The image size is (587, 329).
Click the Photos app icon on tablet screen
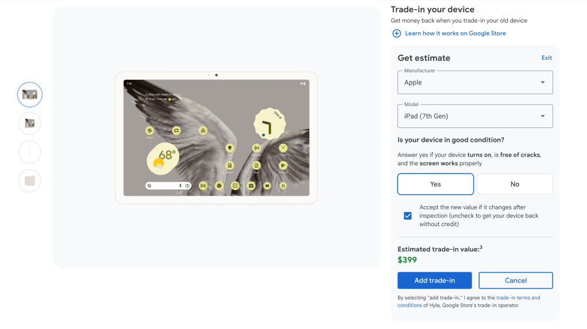point(150,130)
